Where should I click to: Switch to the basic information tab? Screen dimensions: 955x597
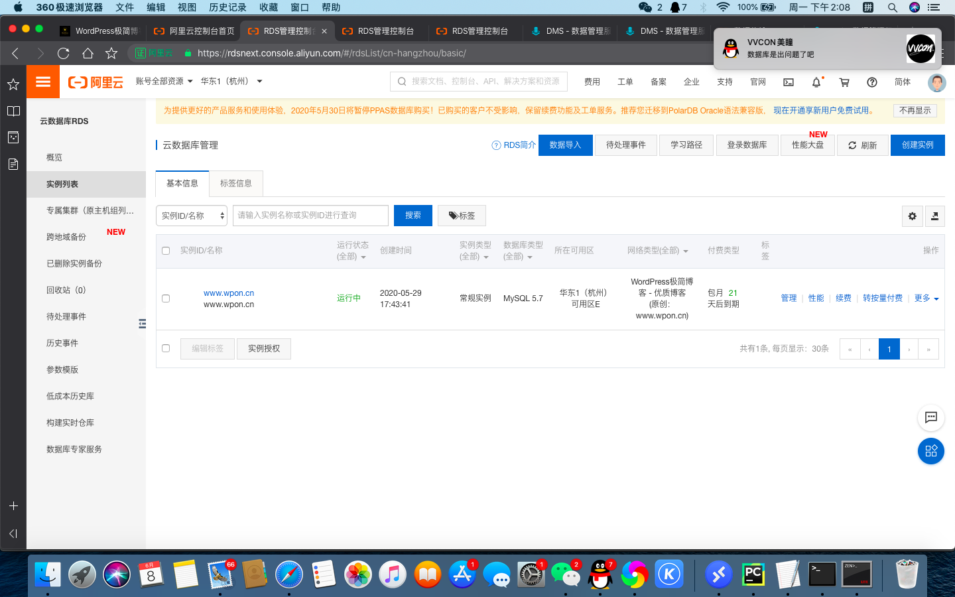pyautogui.click(x=182, y=184)
